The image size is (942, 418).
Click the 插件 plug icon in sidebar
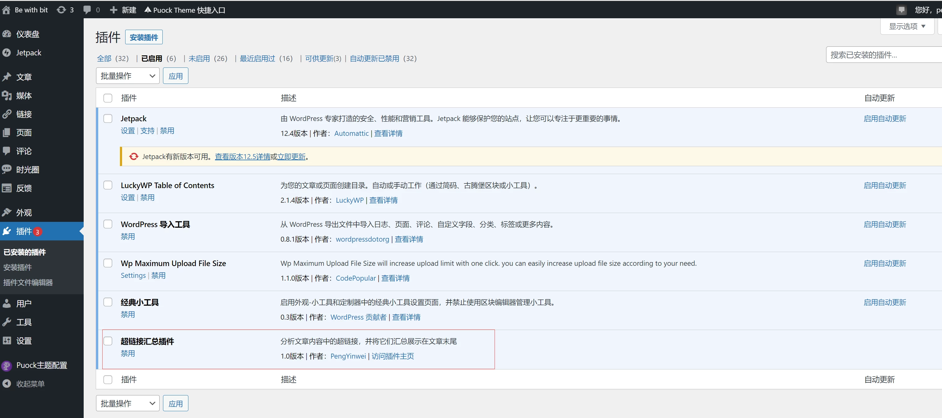[x=7, y=231]
